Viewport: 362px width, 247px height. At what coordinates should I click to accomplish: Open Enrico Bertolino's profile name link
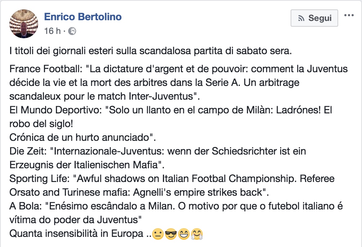(83, 17)
